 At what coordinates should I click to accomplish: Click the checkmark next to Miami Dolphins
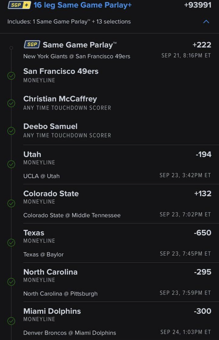(11, 321)
